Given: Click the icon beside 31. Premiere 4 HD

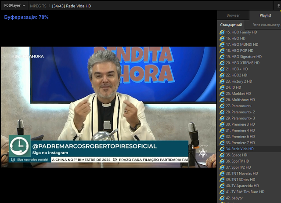Looking at the screenshot, I should pos(222,130).
